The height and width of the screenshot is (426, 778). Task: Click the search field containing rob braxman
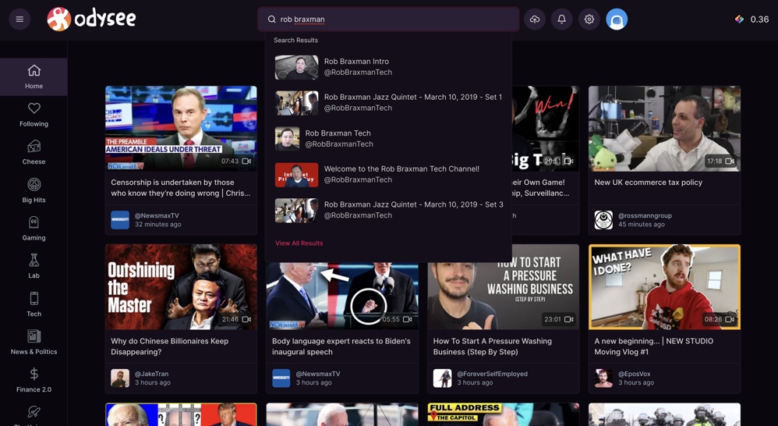tap(388, 20)
